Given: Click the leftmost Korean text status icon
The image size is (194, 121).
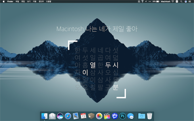Looking at the screenshot, I should pos(139,1).
